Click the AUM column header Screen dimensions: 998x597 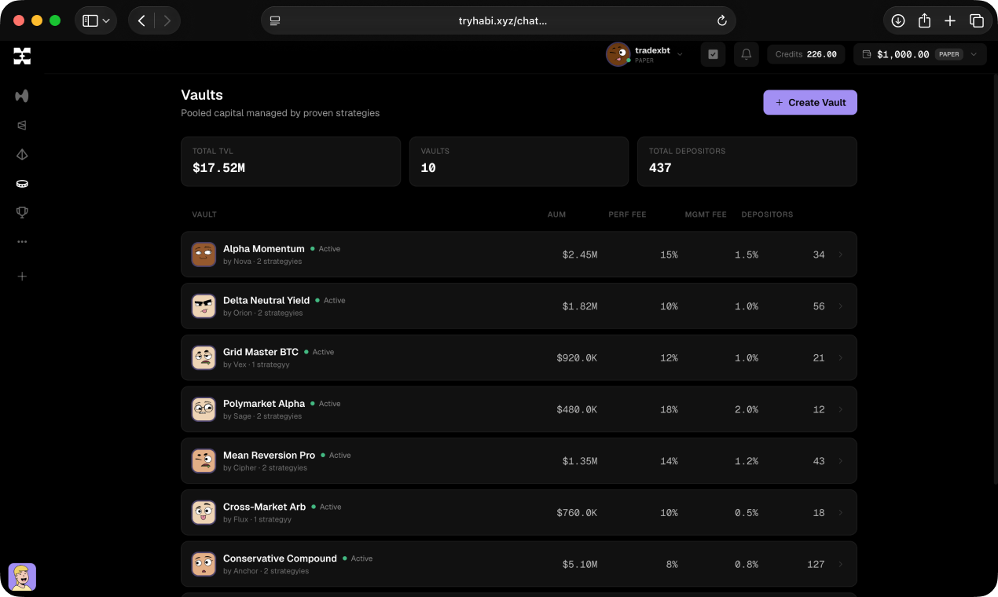pyautogui.click(x=556, y=214)
